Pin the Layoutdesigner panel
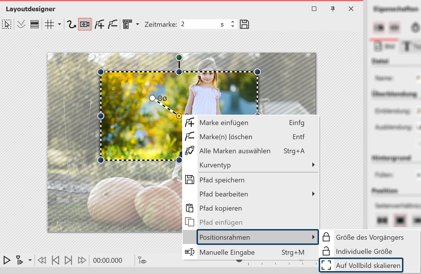 pyautogui.click(x=333, y=9)
